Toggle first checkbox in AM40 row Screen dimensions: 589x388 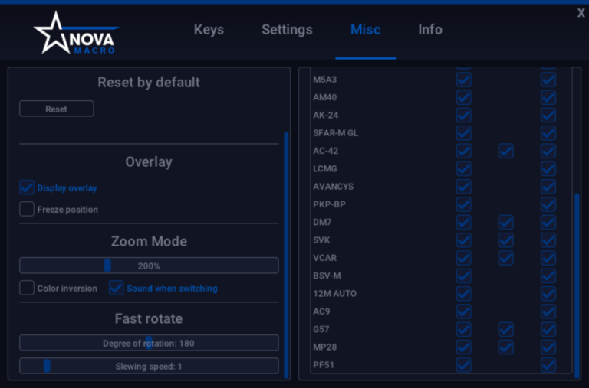[464, 97]
